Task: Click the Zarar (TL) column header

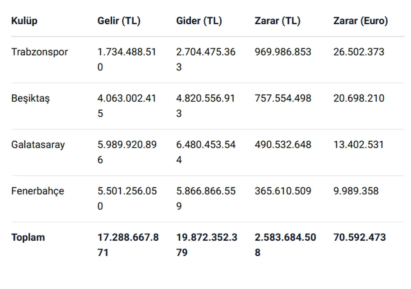Action: 277,21
